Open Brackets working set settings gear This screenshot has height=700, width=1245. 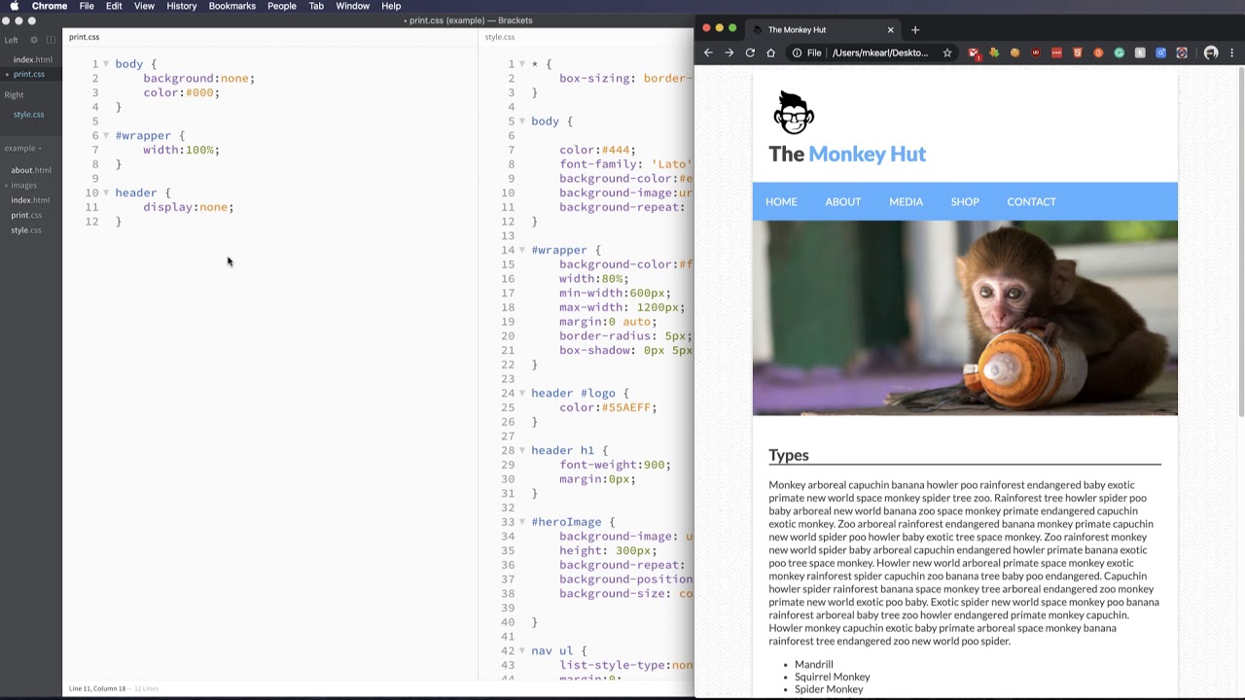click(34, 40)
